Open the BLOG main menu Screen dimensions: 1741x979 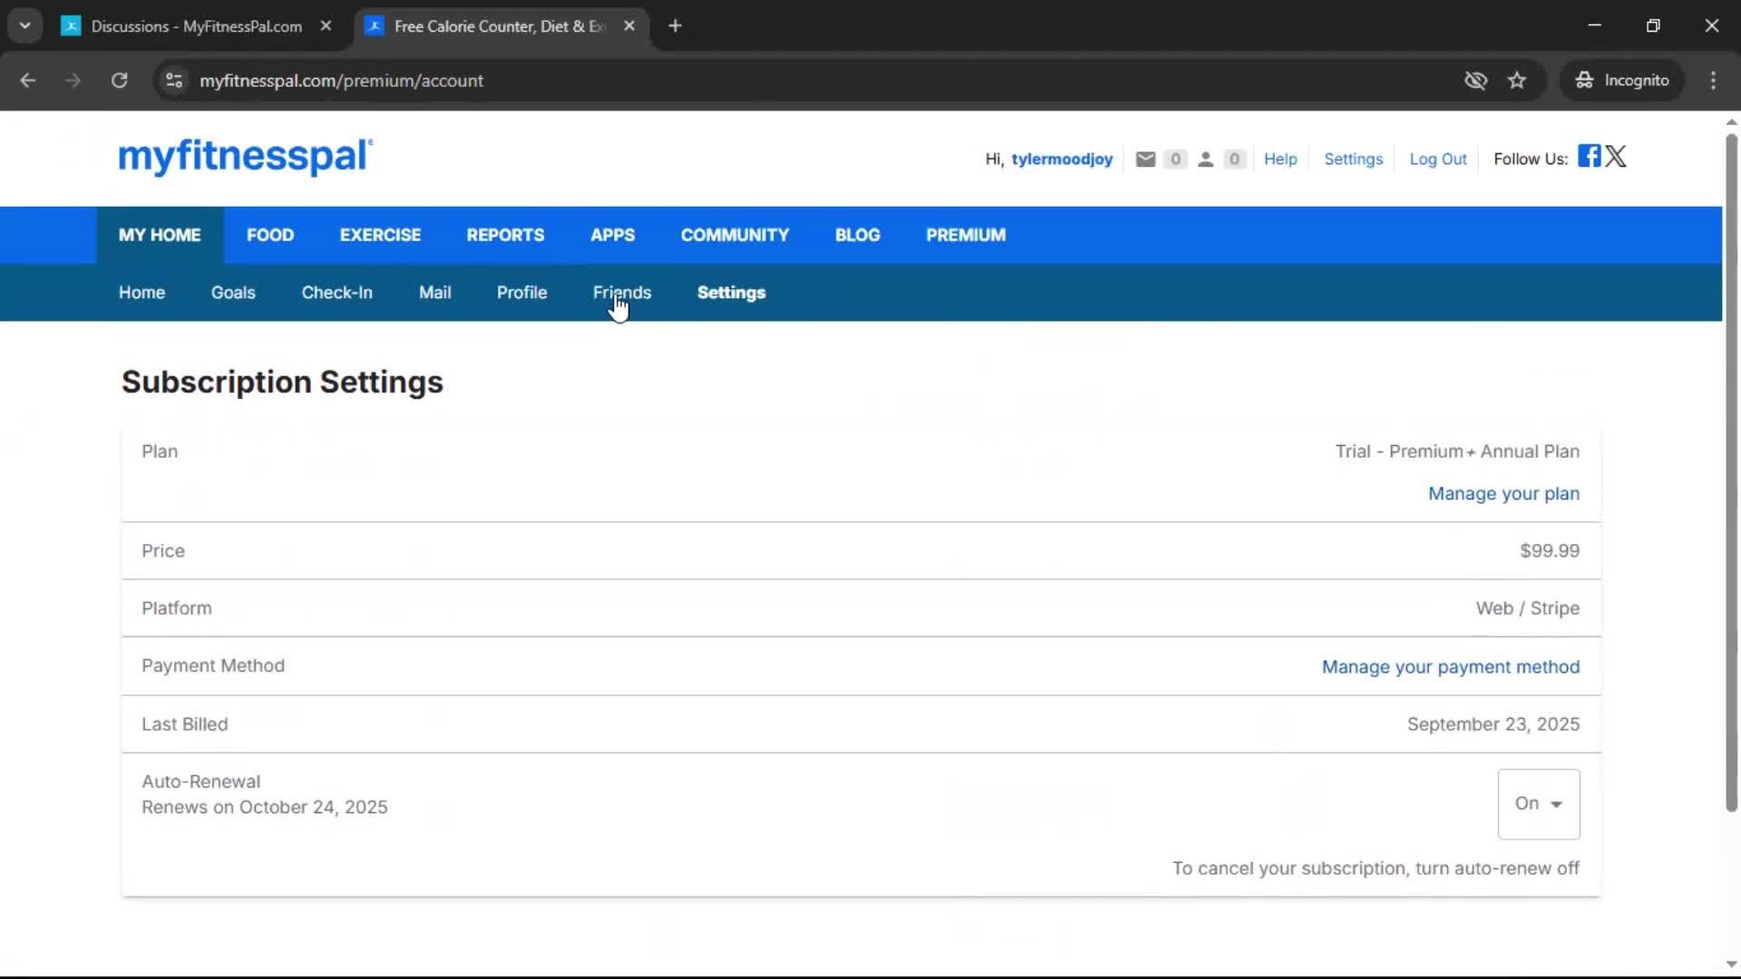858,236
